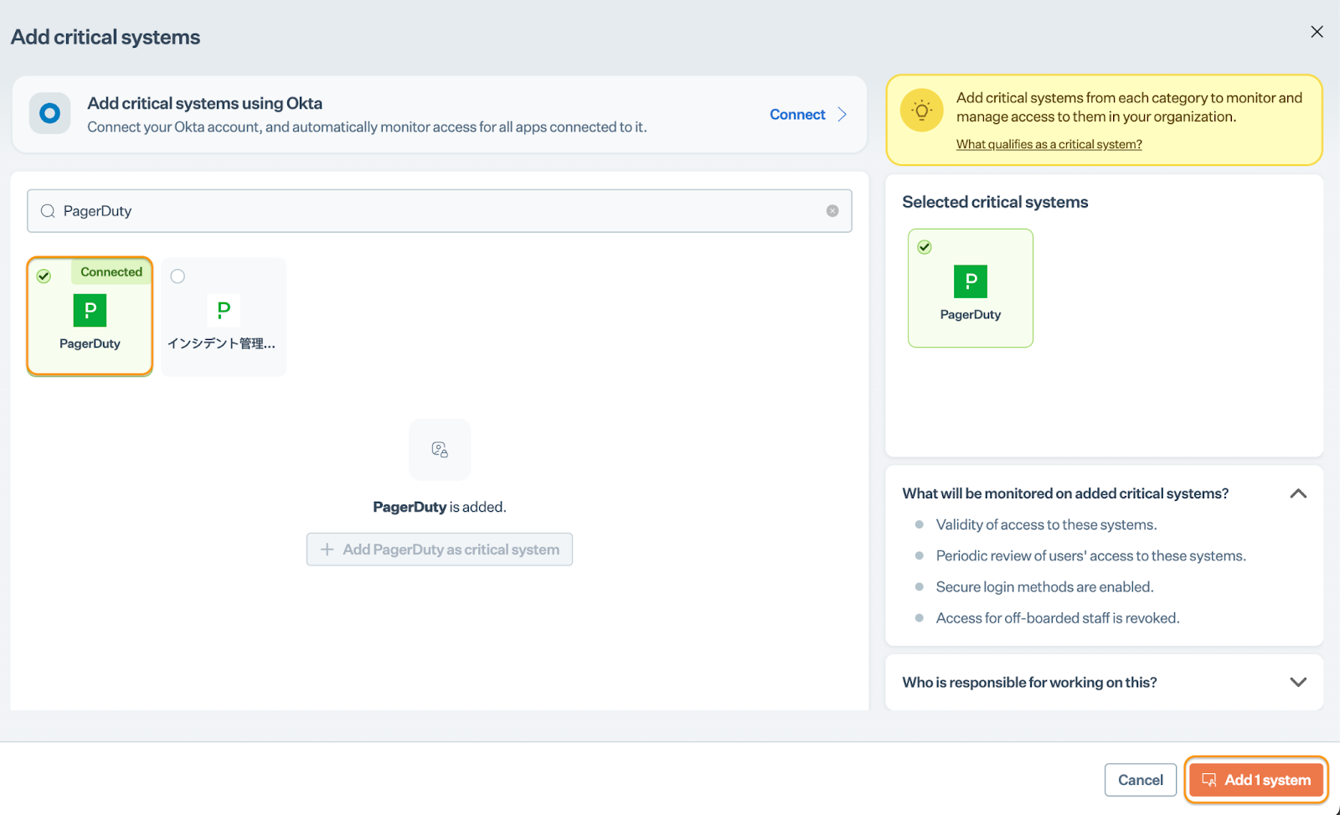The height and width of the screenshot is (815, 1340).
Task: Click Add PagerDuty as critical system button
Action: [440, 549]
